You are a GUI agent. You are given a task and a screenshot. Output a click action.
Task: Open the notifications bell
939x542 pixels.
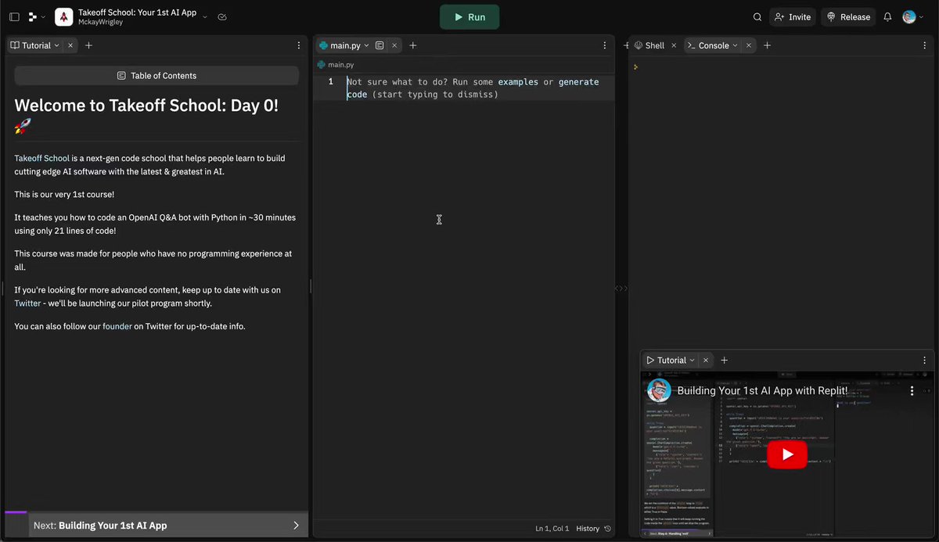coord(887,16)
